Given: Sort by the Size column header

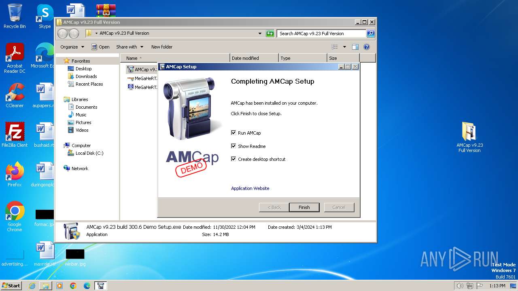Looking at the screenshot, I should click(343, 58).
